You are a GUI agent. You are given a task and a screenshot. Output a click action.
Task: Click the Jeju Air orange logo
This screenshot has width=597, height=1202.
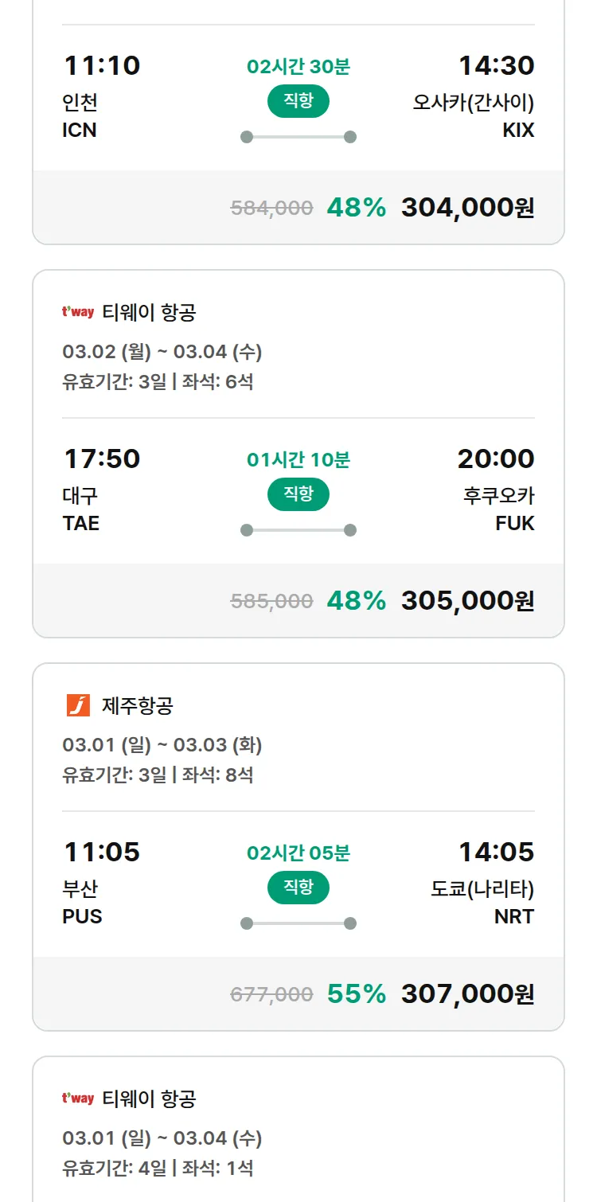[78, 705]
